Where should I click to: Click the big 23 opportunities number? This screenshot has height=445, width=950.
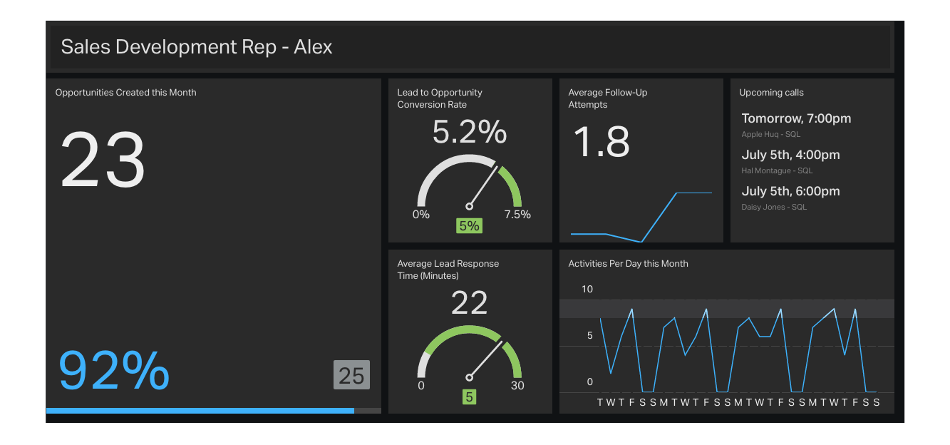[103, 161]
